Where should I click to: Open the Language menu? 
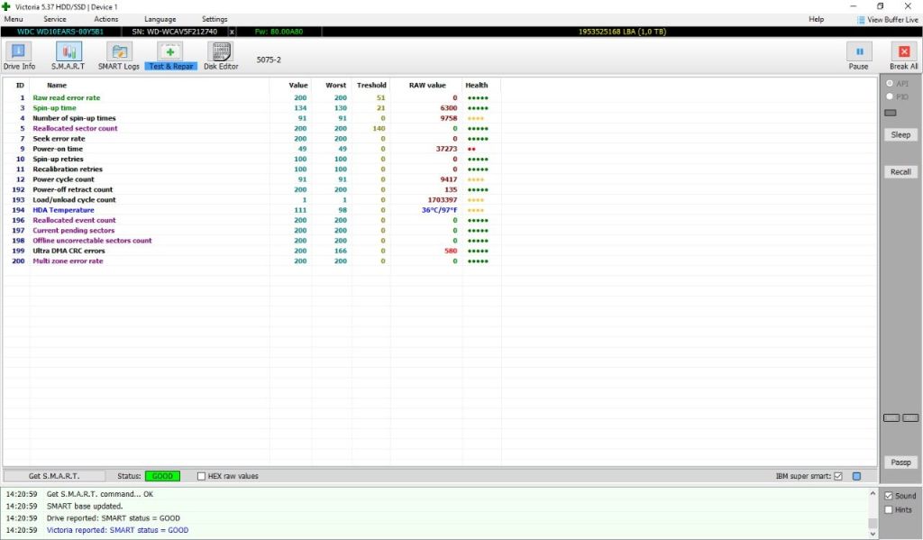coord(160,20)
